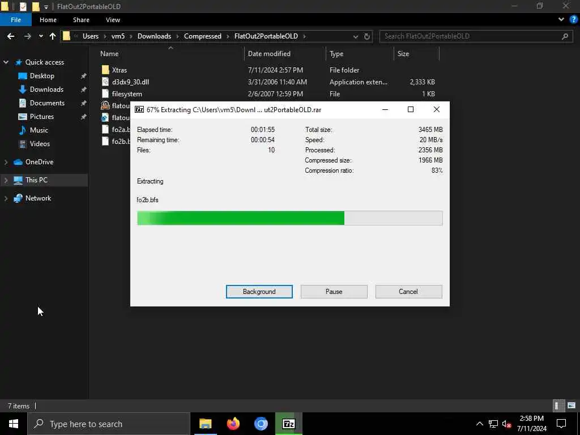Viewport: 580px width, 435px height.
Task: Open the Xtras folder
Action: pos(119,70)
